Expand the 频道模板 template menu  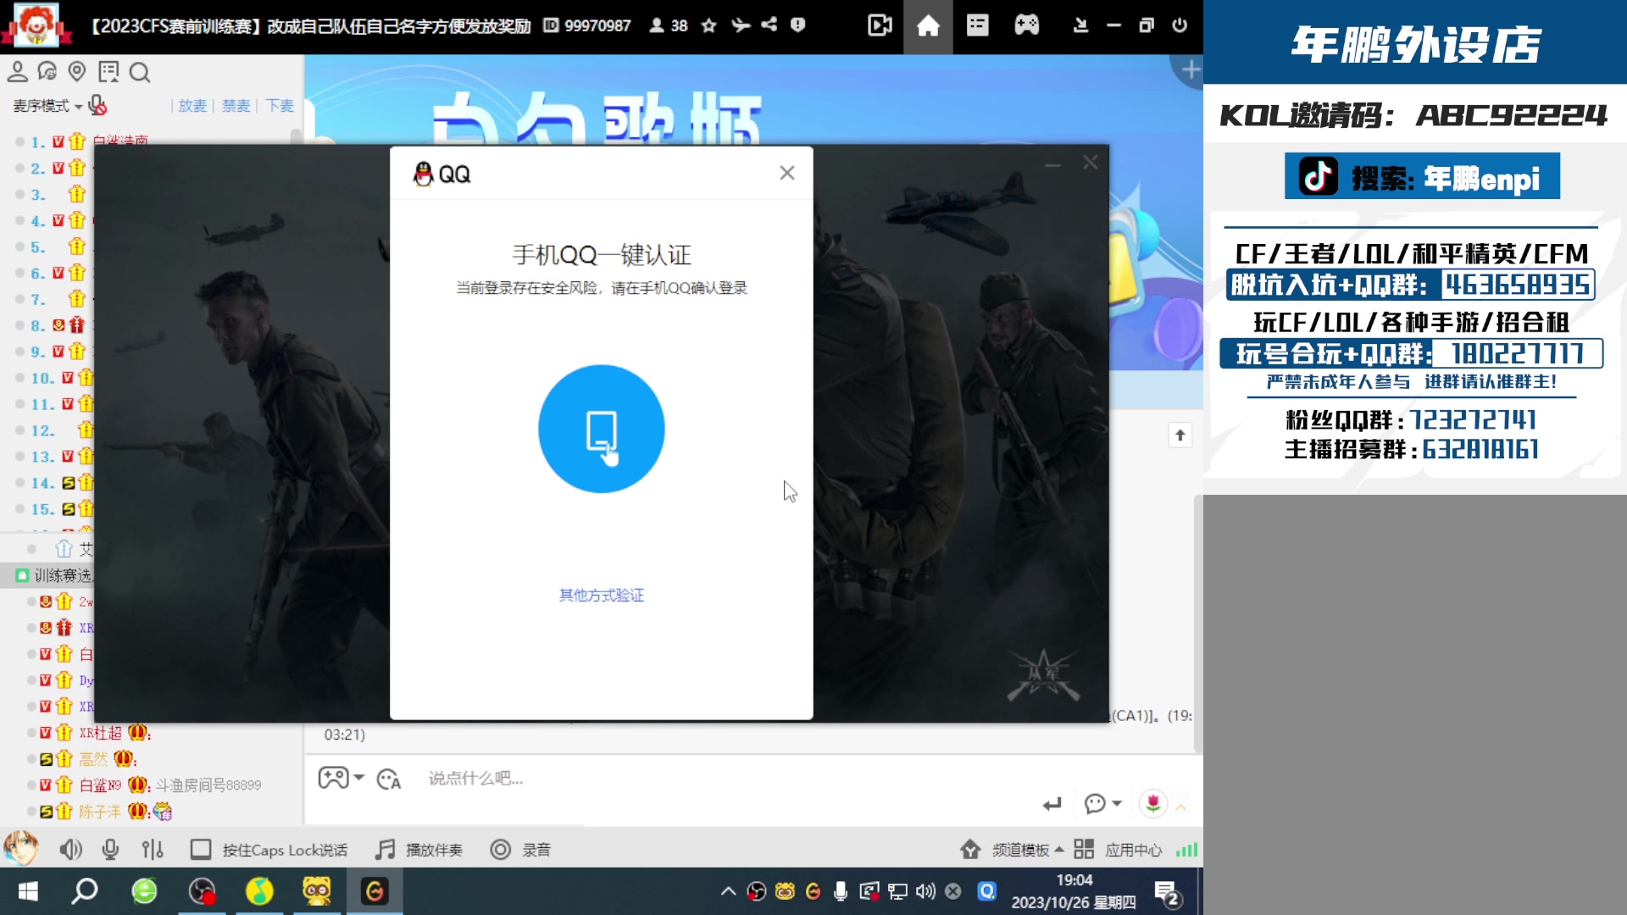(x=1012, y=849)
